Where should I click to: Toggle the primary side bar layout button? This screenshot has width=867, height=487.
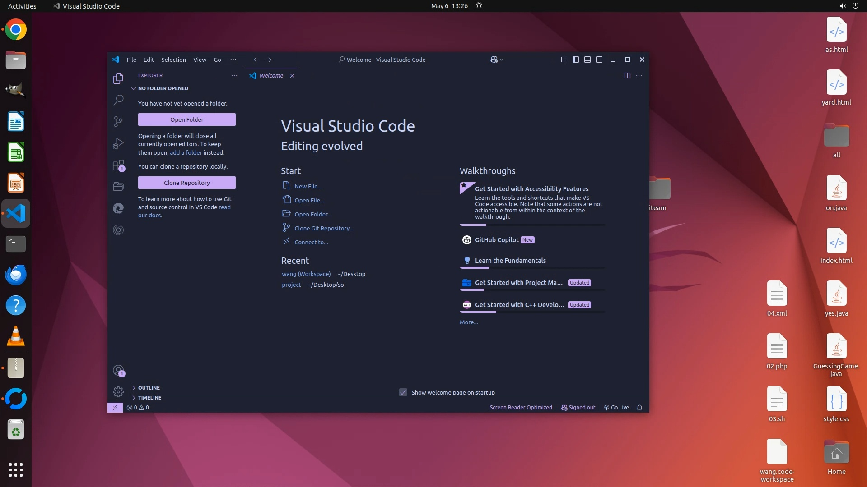576,60
